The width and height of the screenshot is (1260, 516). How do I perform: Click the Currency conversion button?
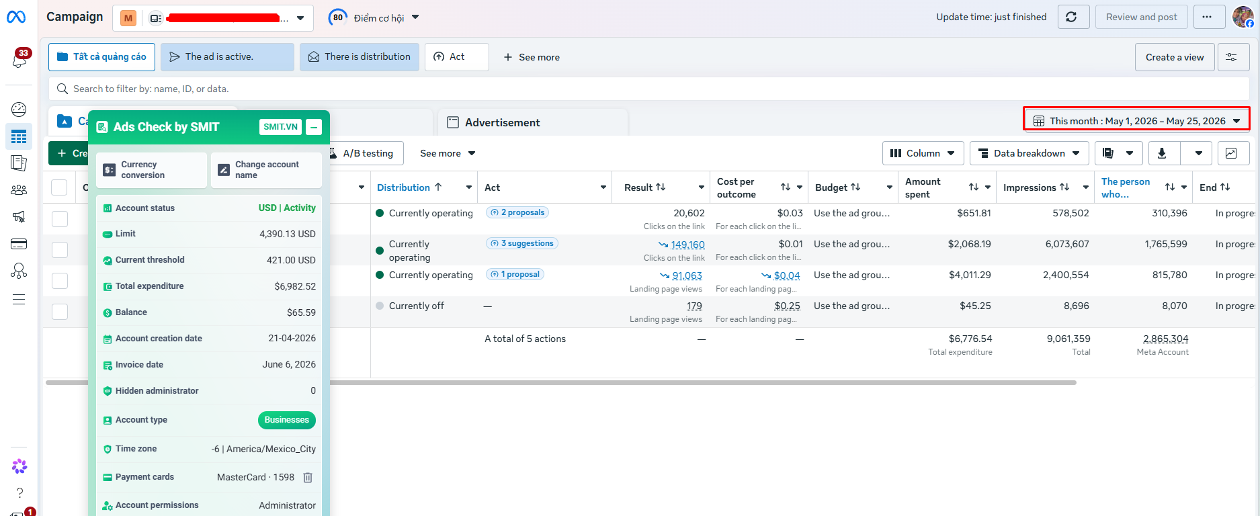click(x=151, y=170)
